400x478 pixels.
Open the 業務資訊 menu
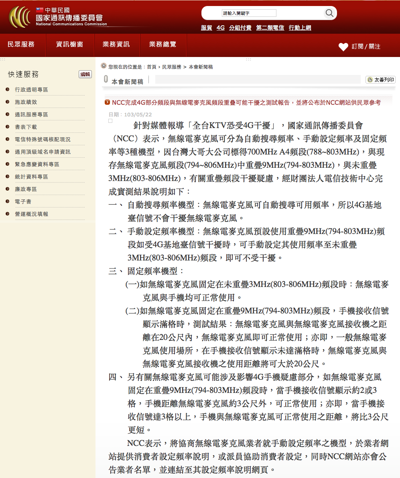coord(116,45)
